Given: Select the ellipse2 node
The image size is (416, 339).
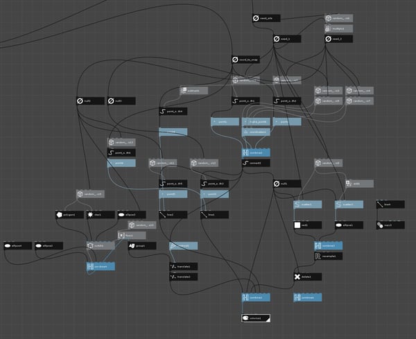Looking at the screenshot, I should (49, 245).
